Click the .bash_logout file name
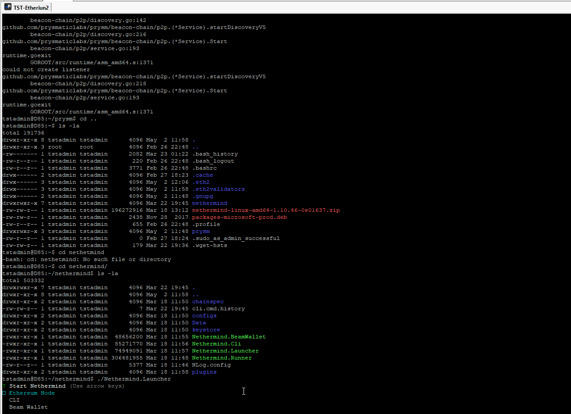This screenshot has width=571, height=414. (213, 161)
